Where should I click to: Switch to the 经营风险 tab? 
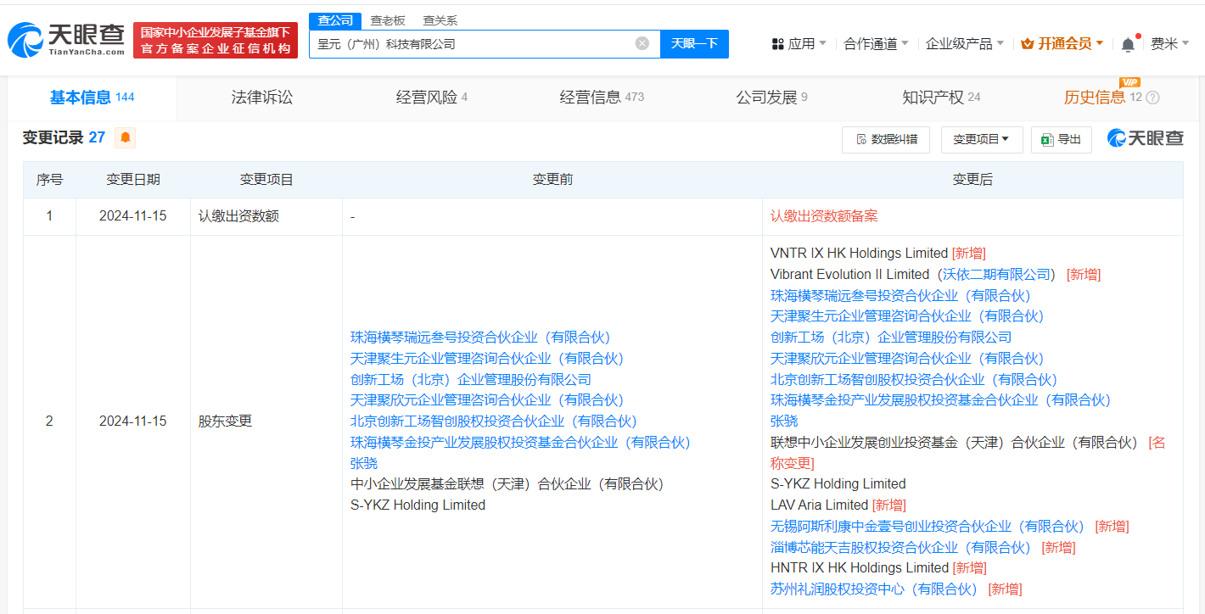(x=432, y=98)
